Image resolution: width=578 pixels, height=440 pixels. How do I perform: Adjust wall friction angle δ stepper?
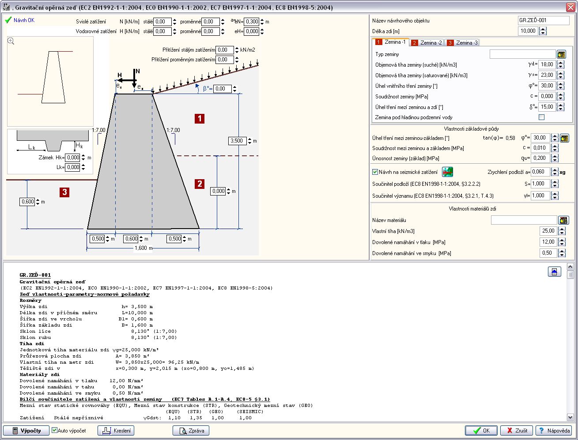[x=561, y=107]
